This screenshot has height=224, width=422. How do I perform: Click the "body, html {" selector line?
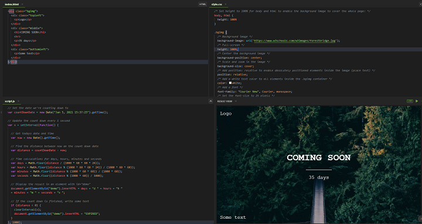coord(224,16)
